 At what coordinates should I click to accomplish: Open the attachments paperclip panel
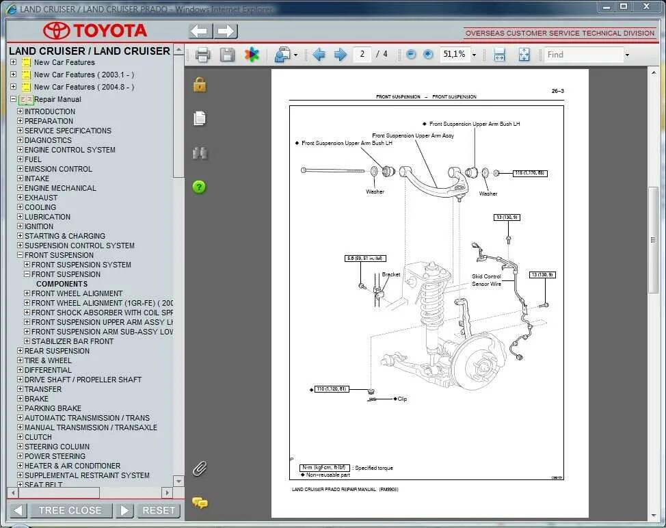coord(200,468)
